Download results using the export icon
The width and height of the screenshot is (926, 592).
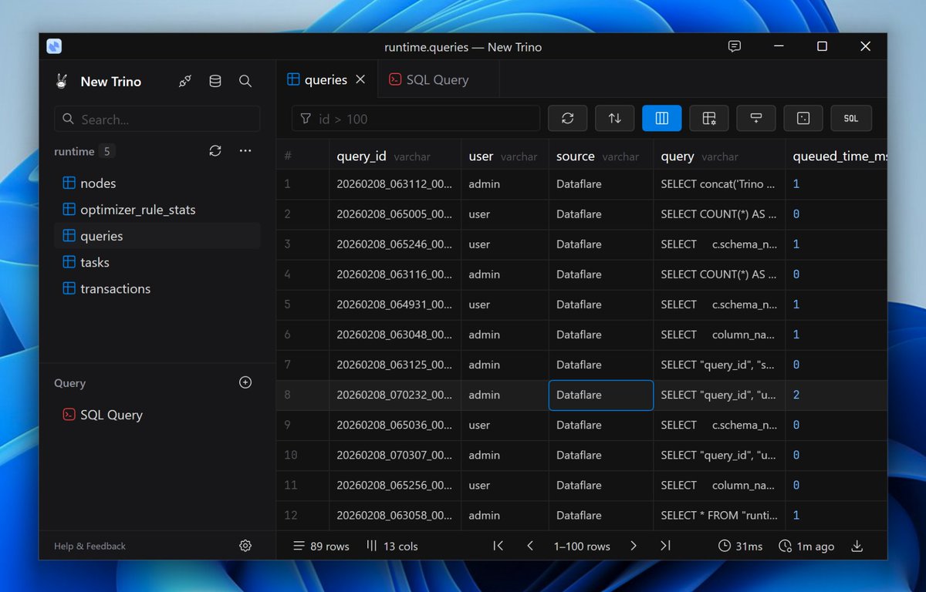coord(857,546)
